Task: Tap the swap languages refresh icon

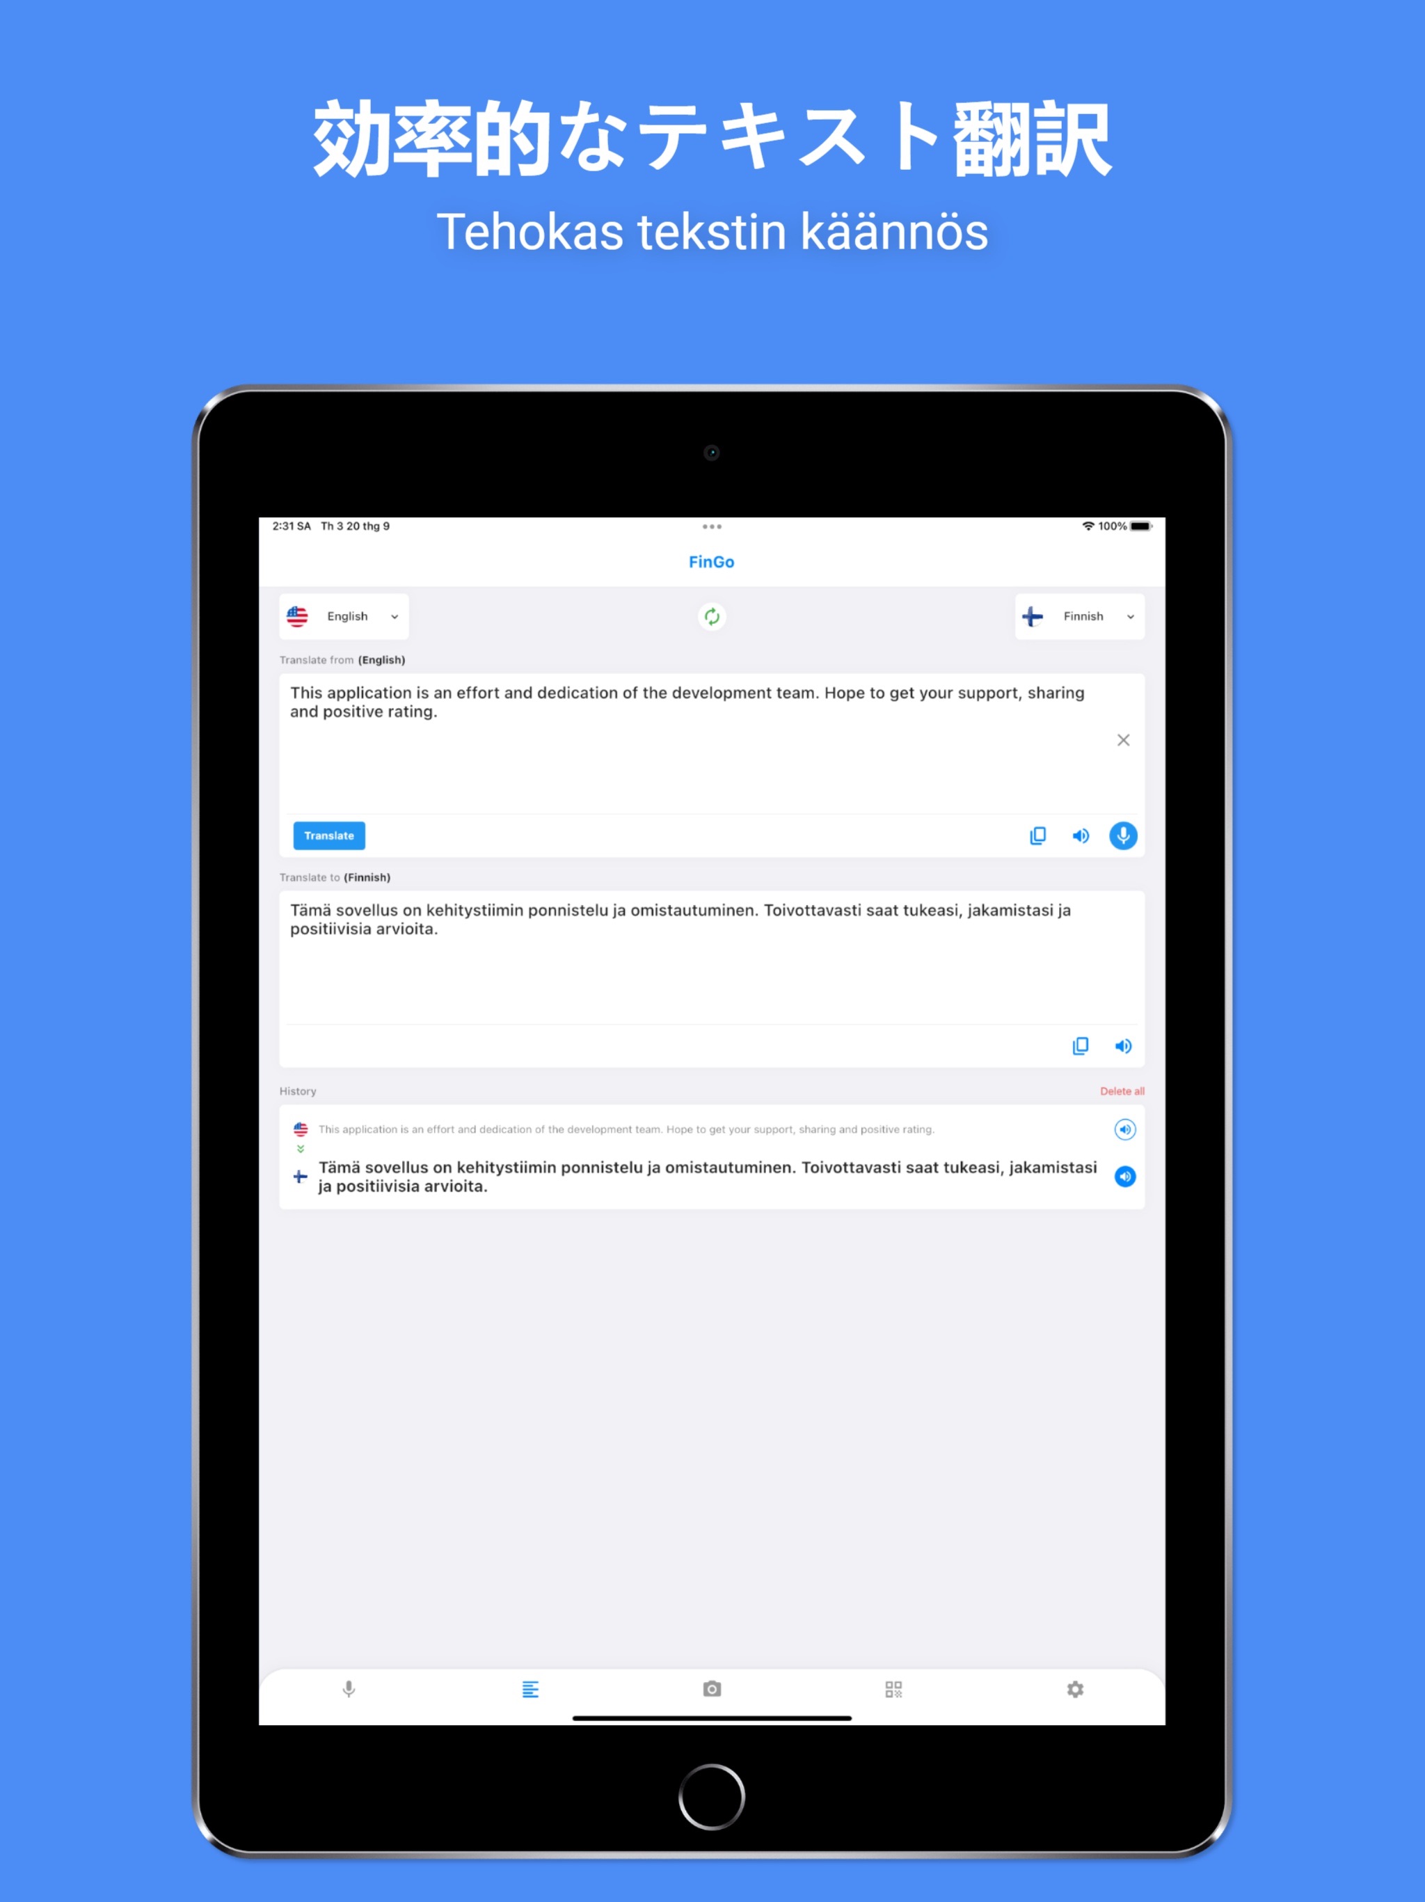Action: pos(711,615)
